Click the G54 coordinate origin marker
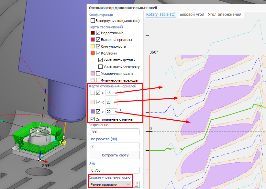Screen dimensions: 266x189 [x=40, y=160]
